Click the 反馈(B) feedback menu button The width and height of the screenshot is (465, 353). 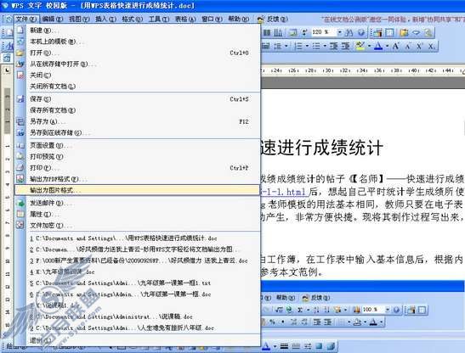pos(277,20)
